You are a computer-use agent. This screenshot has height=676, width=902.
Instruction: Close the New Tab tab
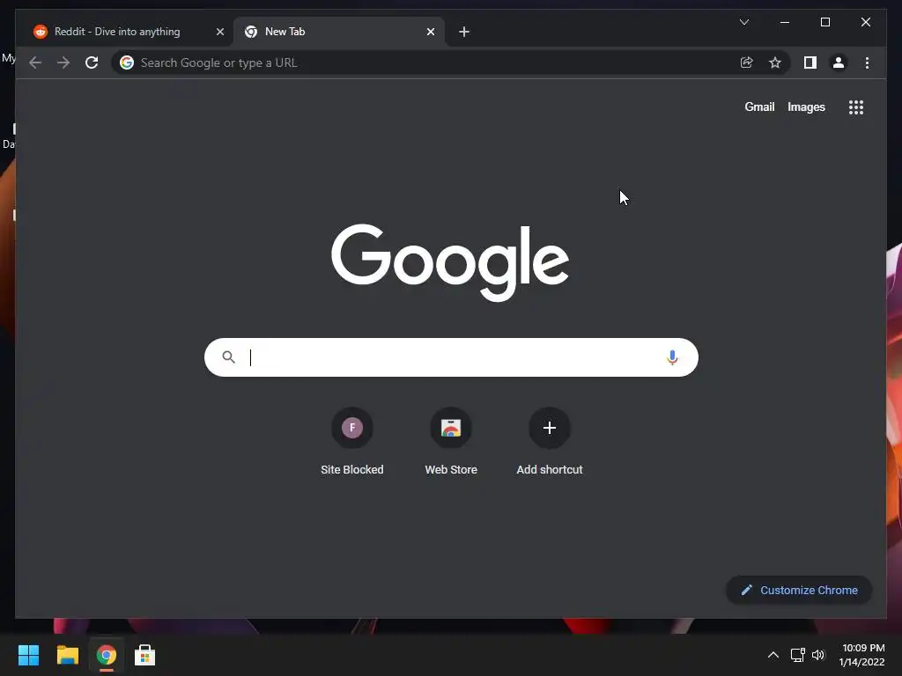(x=430, y=32)
